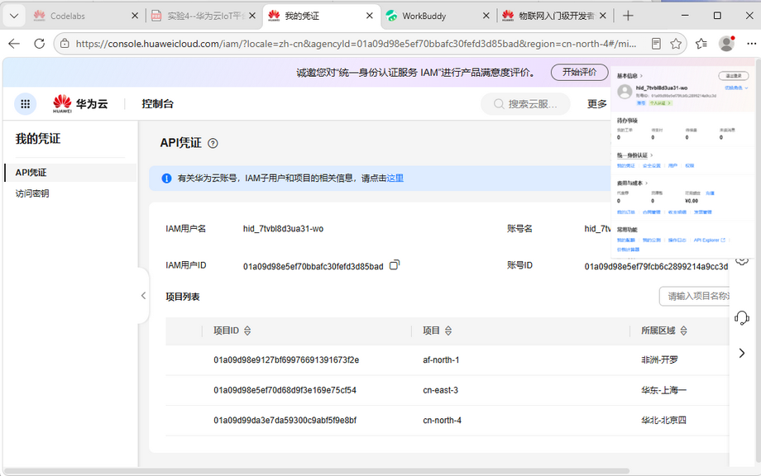The width and height of the screenshot is (761, 476).
Task: Click the cn-east-3 project cell
Action: pyautogui.click(x=440, y=390)
